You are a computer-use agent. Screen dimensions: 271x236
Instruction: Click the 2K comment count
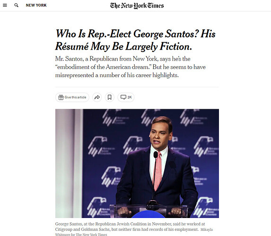130,97
